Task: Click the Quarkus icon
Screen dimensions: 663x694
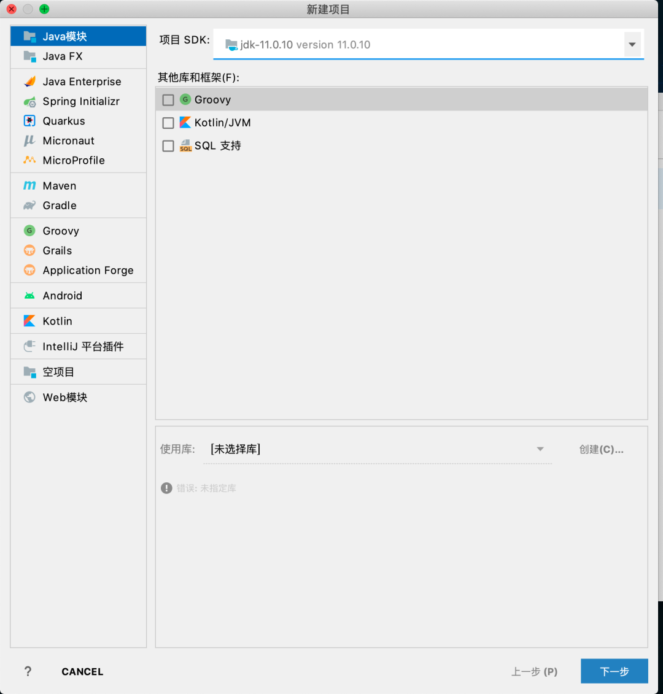Action: click(29, 121)
